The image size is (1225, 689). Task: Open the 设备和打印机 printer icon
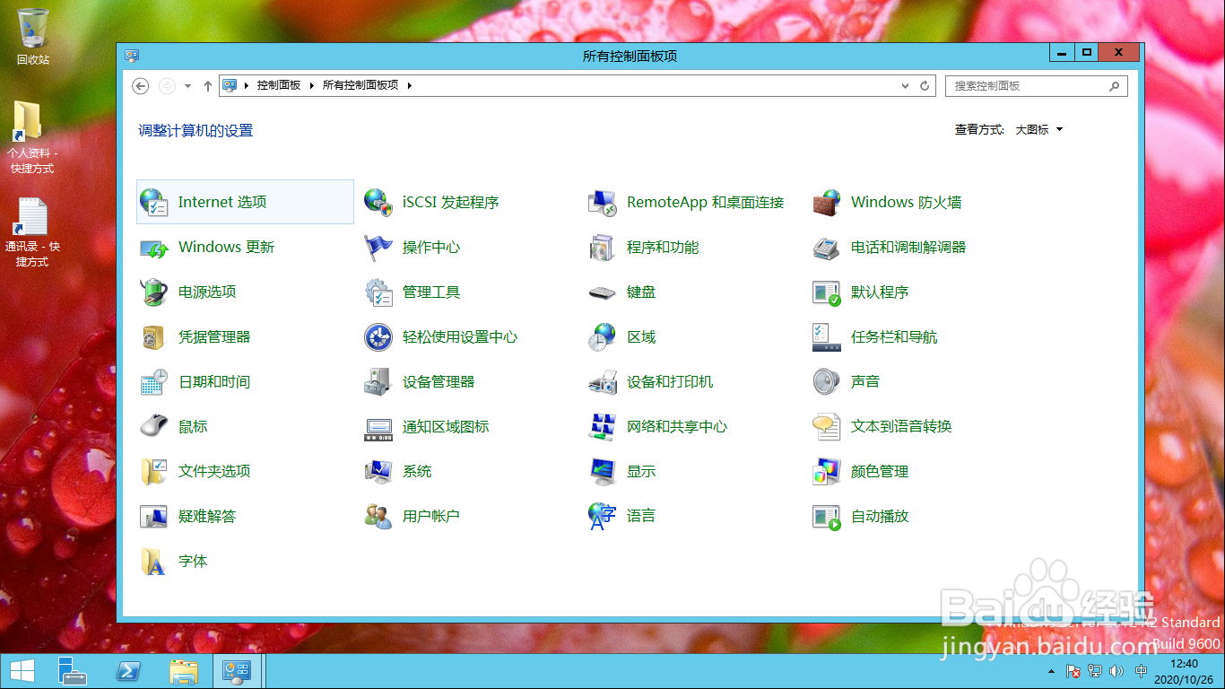603,382
